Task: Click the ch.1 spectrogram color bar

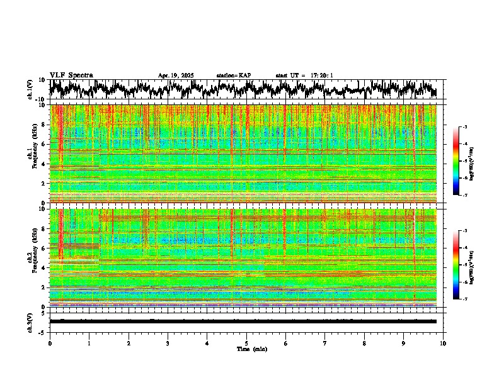Action: pyautogui.click(x=456, y=161)
